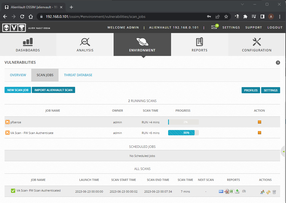
Task: Switch to the Overview tab
Action: pyautogui.click(x=18, y=75)
